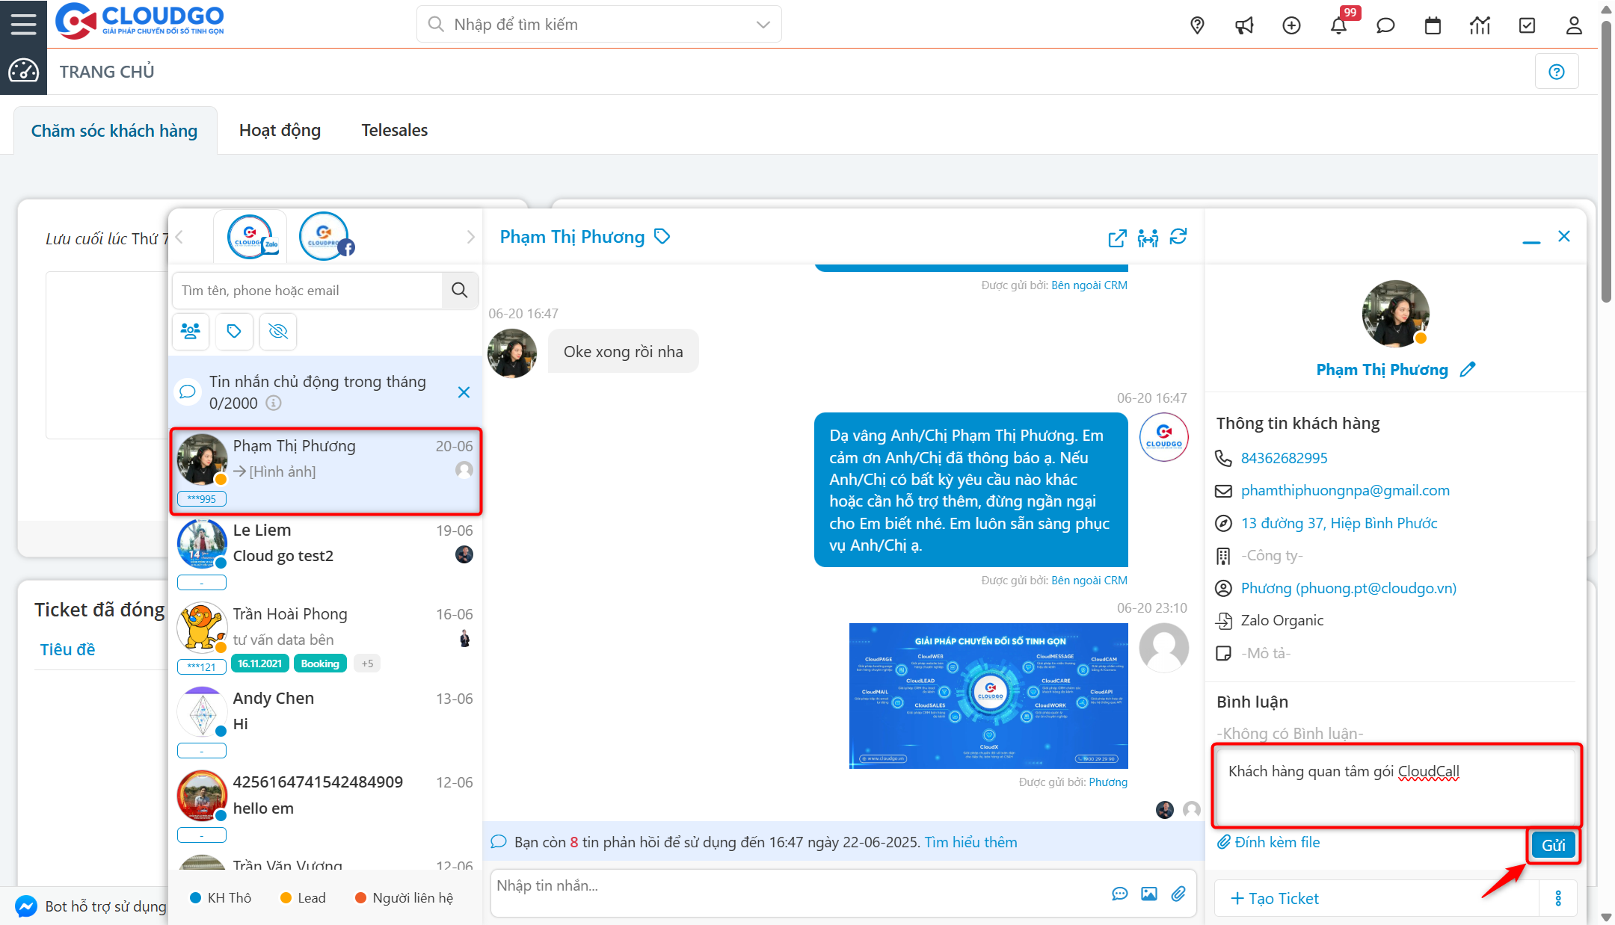This screenshot has height=925, width=1615.
Task: Open the Tìm hiểu thêm link
Action: pos(970,841)
